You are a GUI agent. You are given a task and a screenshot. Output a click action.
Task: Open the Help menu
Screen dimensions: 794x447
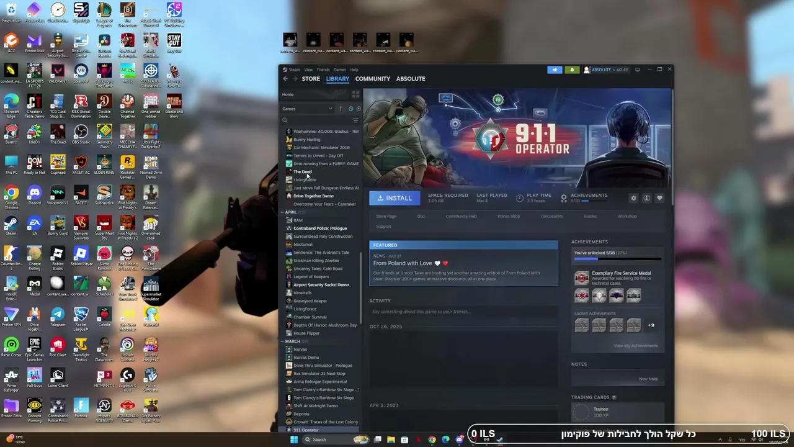point(354,70)
